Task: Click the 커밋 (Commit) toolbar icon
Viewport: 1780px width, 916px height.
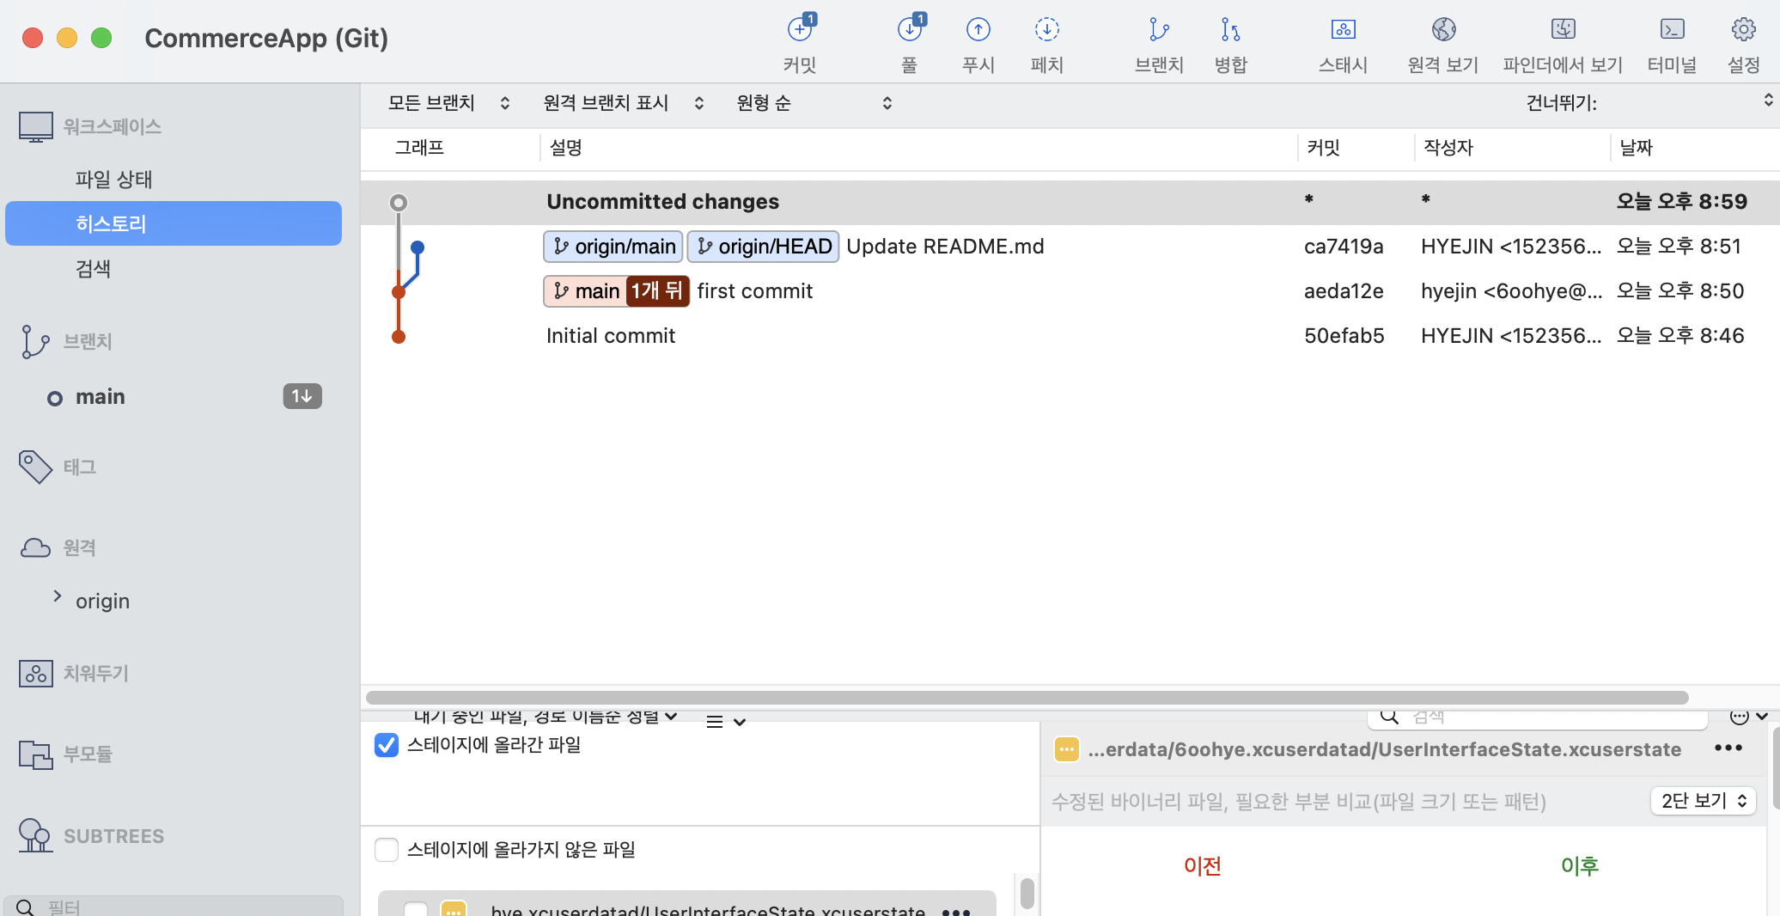Action: click(x=798, y=40)
